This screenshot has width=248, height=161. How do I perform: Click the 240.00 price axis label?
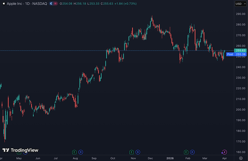[x=241, y=67]
